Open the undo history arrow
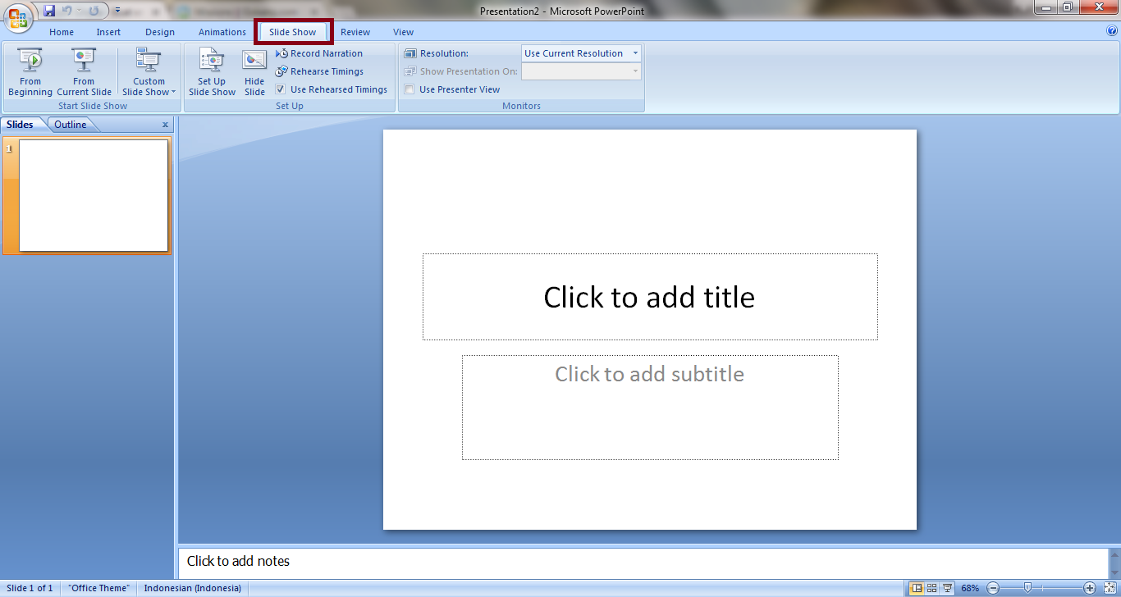The width and height of the screenshot is (1121, 597). coord(79,11)
